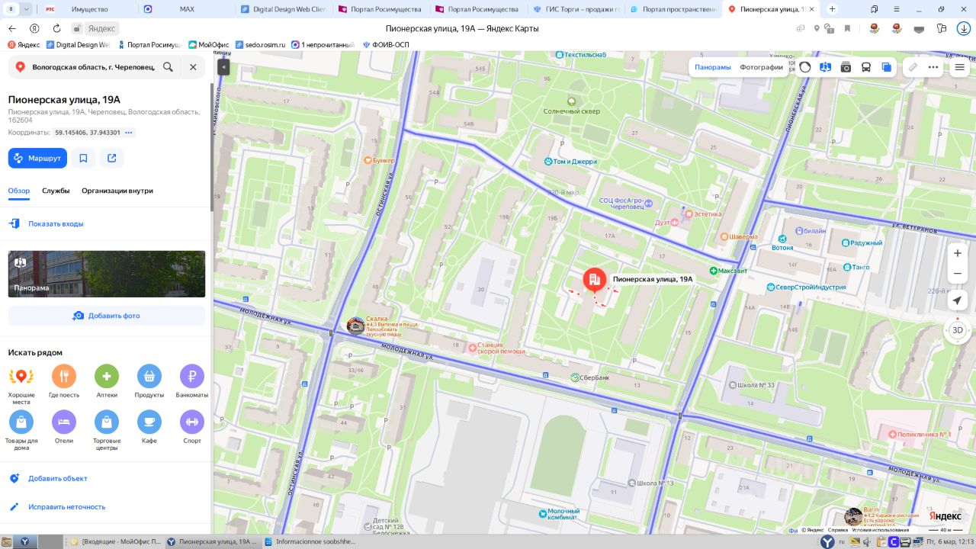Go back with the browser back arrow
The height and width of the screenshot is (549, 976).
(13, 28)
